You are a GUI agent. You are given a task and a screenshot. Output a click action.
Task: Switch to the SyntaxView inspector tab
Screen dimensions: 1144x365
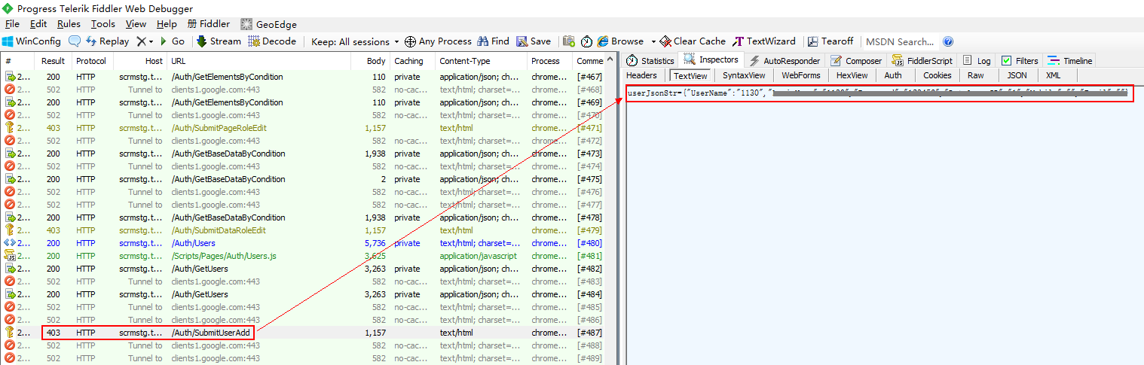point(743,75)
